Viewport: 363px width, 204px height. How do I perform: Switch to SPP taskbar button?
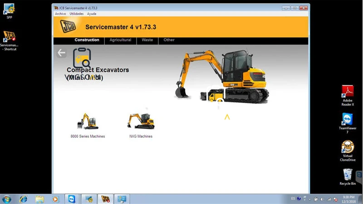pyautogui.click(x=89, y=199)
